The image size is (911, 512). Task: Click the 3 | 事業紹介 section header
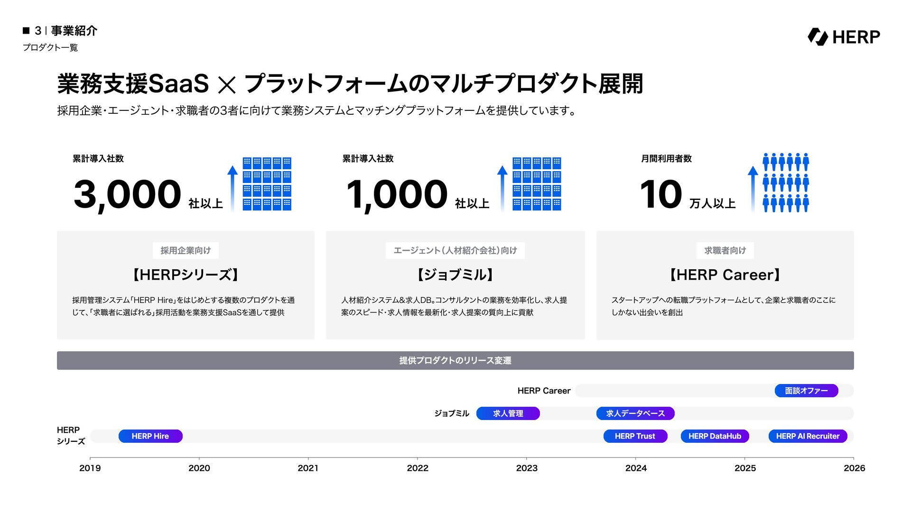66,31
